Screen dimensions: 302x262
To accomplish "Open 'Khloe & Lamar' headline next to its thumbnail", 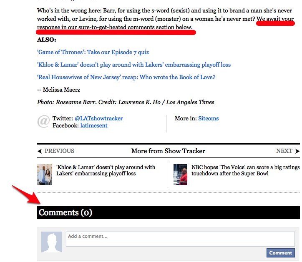I will 106,170.
